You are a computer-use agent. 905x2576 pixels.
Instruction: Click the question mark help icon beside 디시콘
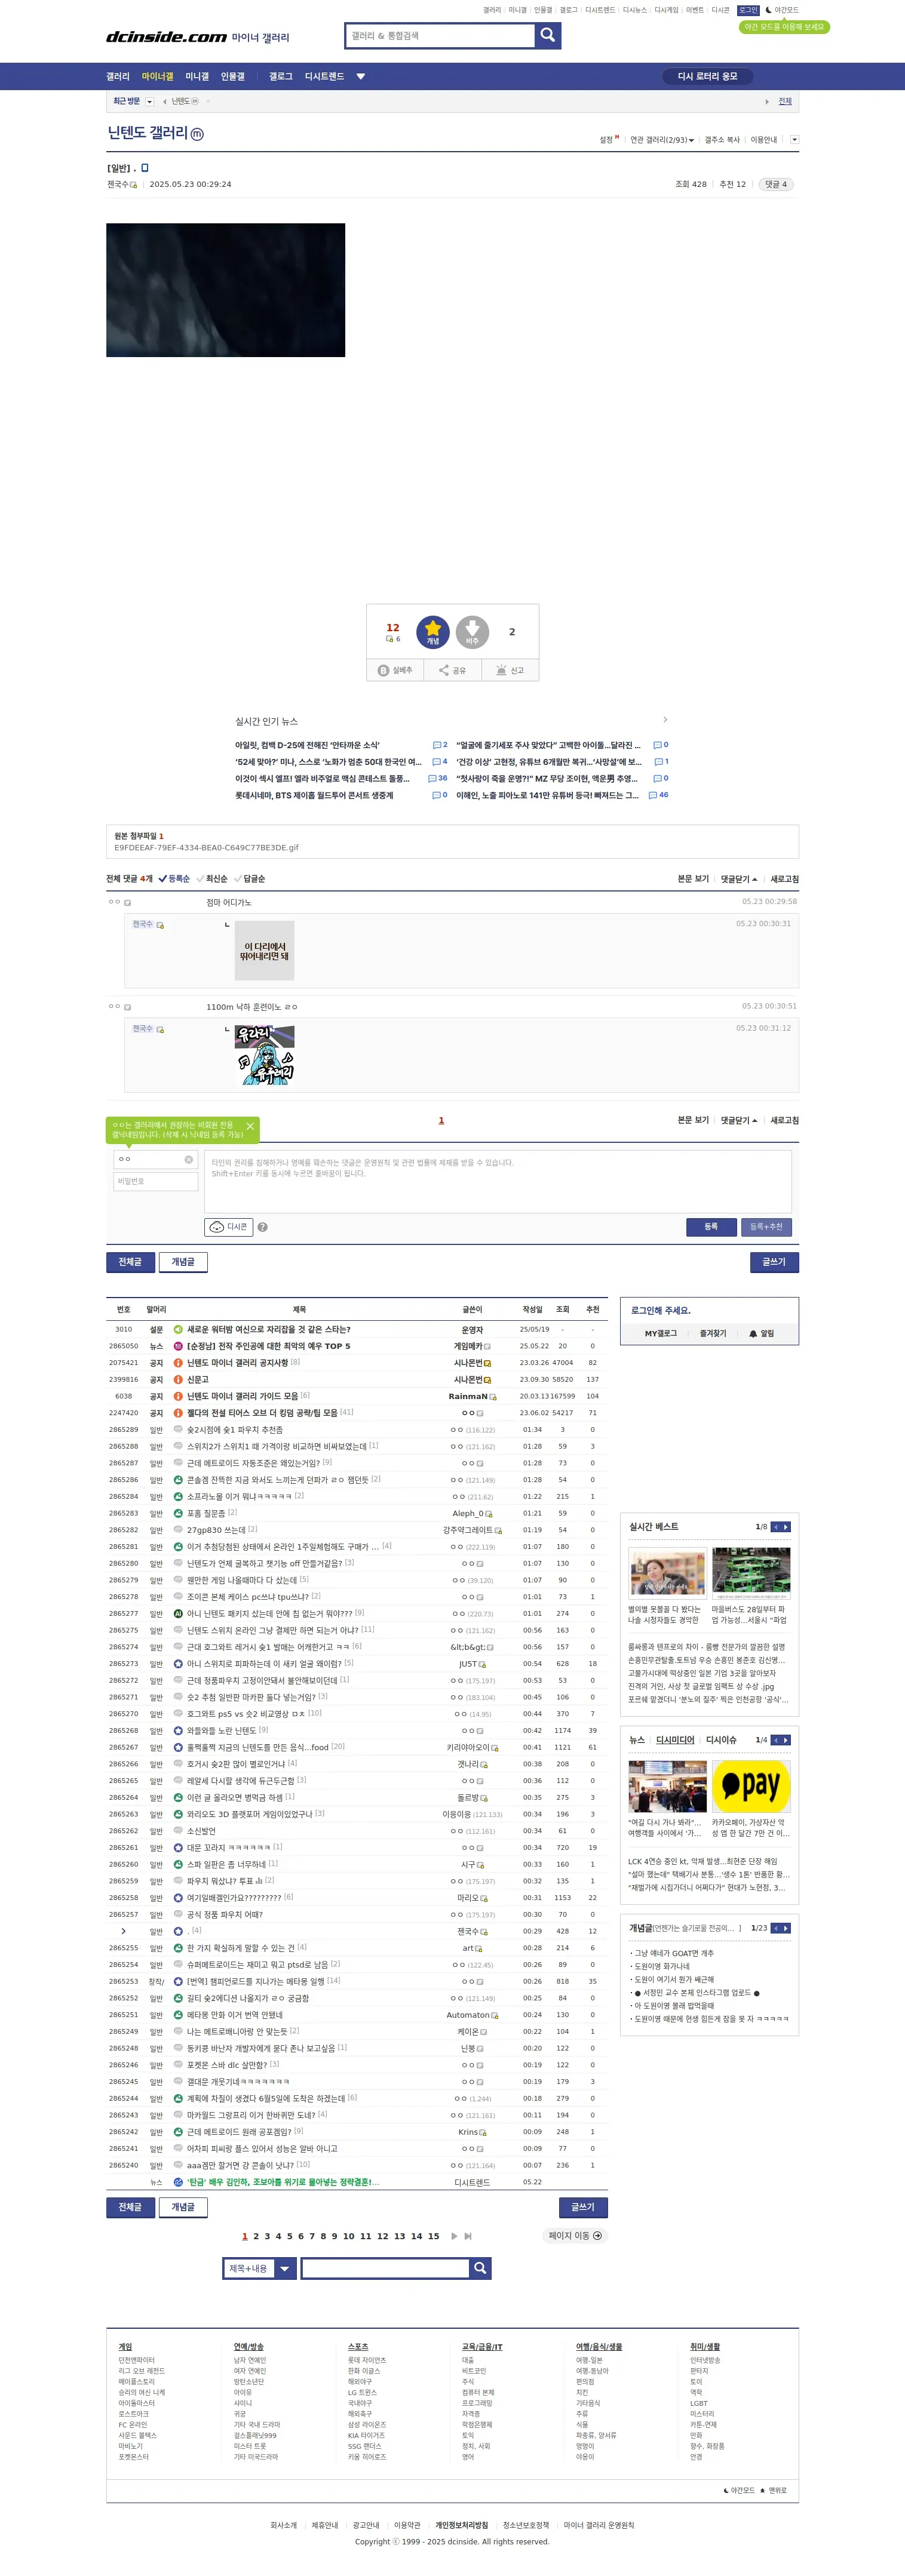pos(262,1227)
